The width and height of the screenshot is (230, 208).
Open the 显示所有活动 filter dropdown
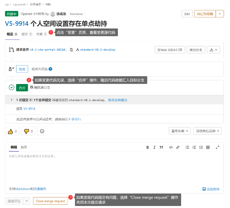208,131
